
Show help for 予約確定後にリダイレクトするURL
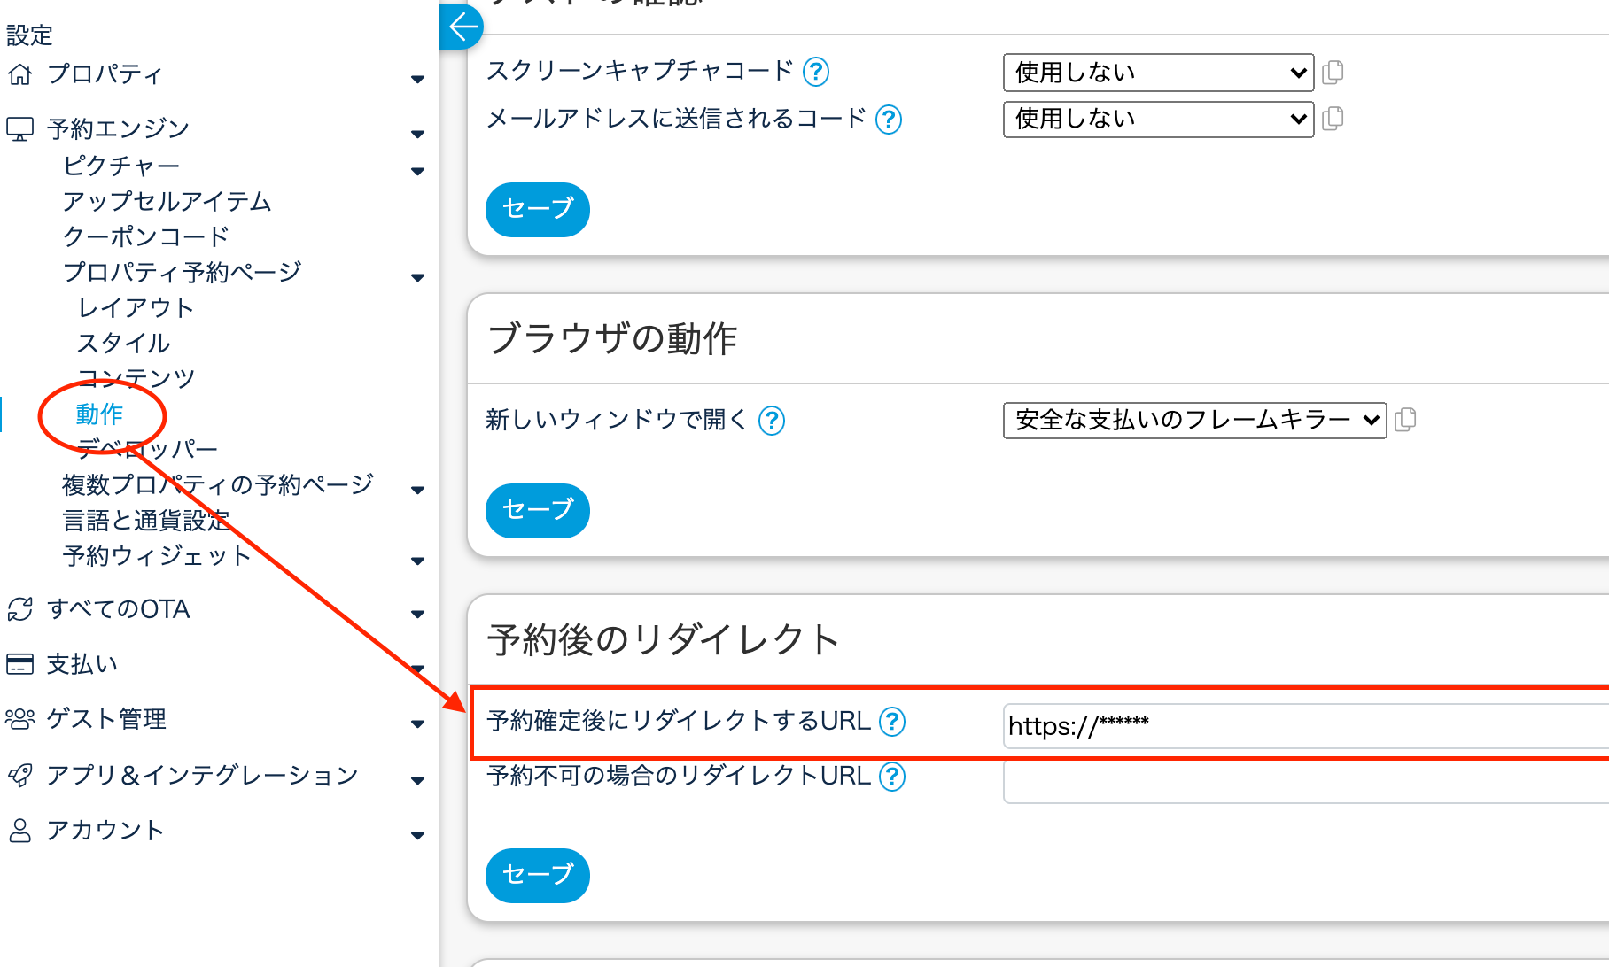891,722
